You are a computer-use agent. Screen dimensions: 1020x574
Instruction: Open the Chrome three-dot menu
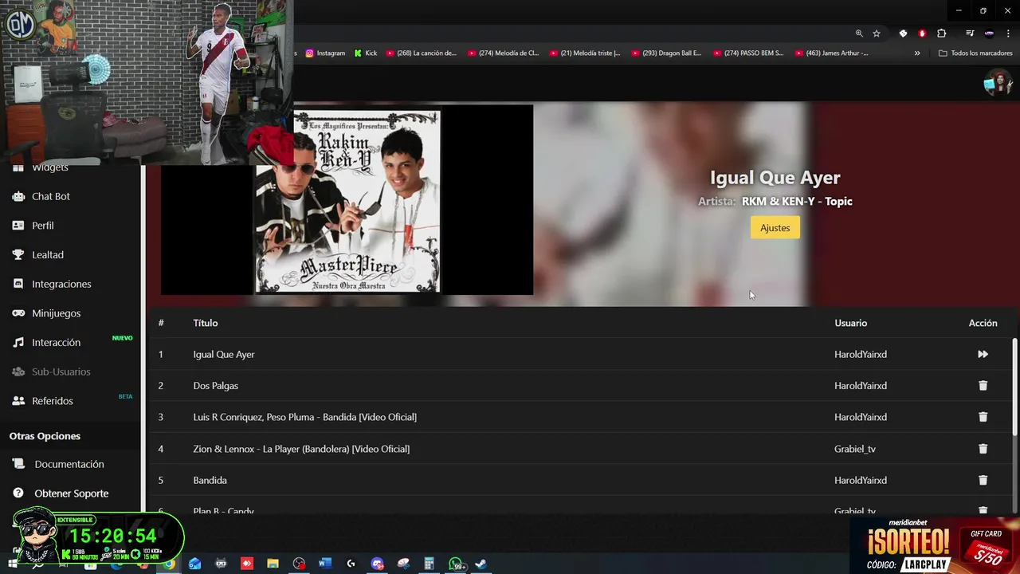1008,33
